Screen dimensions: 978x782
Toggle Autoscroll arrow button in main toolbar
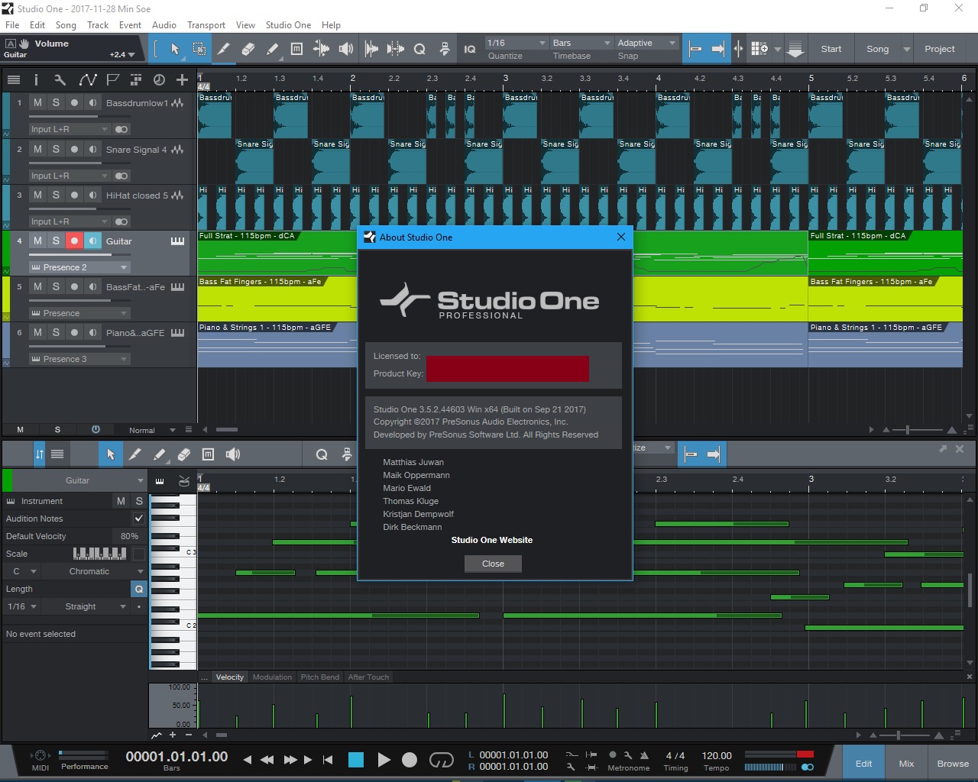click(717, 49)
